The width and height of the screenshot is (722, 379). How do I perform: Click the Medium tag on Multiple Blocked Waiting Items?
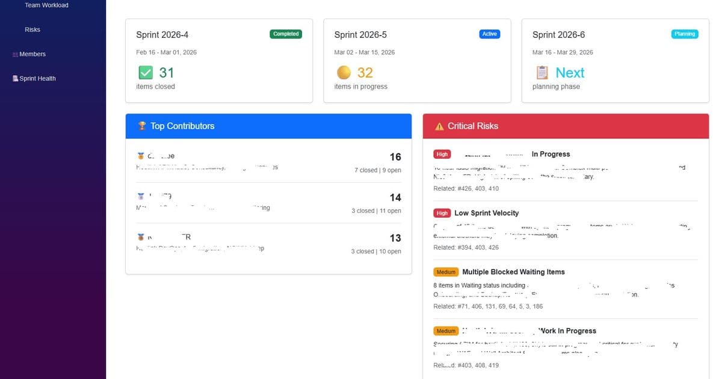point(446,272)
